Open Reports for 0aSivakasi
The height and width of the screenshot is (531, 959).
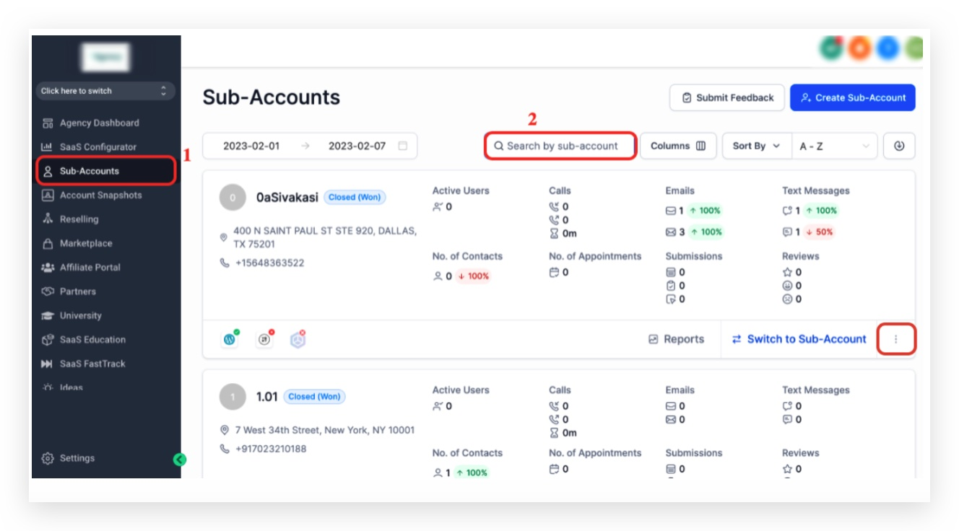[x=676, y=339]
